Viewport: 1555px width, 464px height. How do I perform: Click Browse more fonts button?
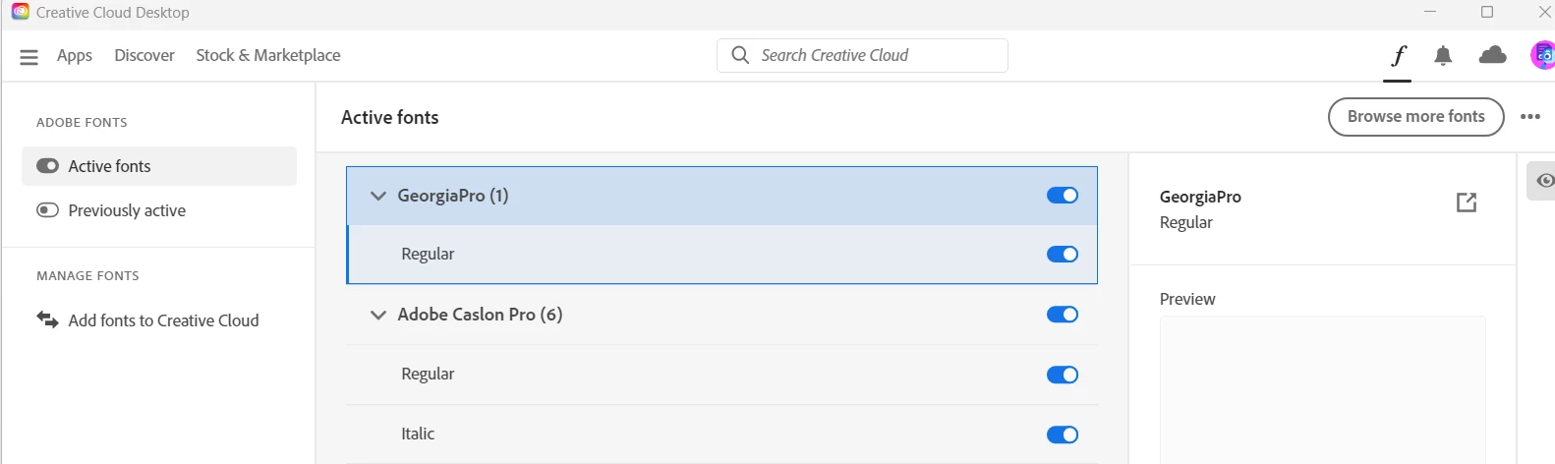1415,117
